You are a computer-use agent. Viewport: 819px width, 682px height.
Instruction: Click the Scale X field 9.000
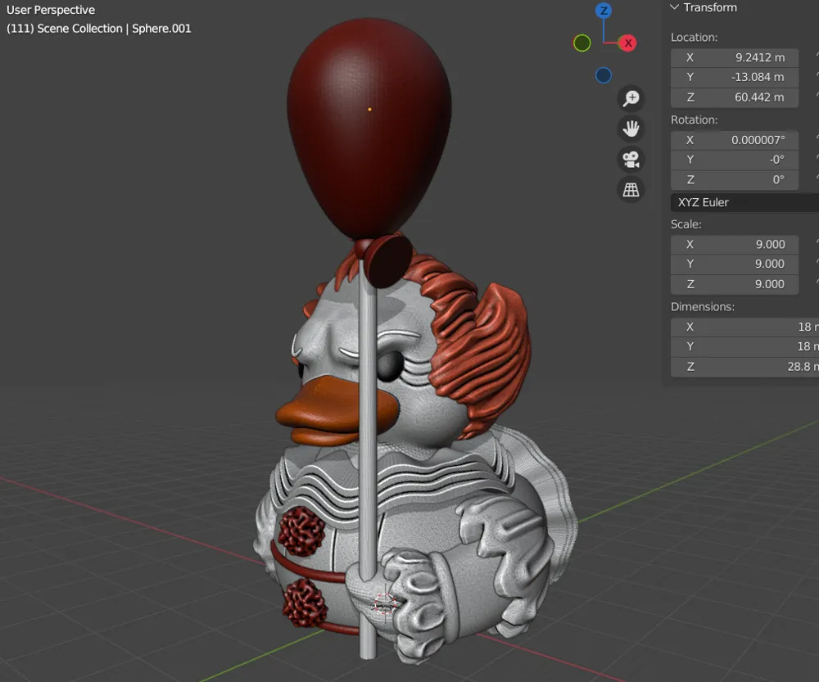(735, 245)
